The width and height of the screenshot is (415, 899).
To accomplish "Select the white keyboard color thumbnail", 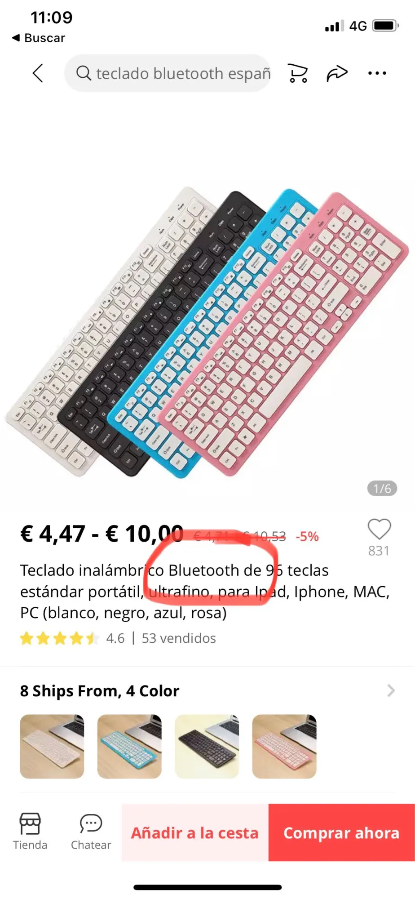I will (52, 746).
